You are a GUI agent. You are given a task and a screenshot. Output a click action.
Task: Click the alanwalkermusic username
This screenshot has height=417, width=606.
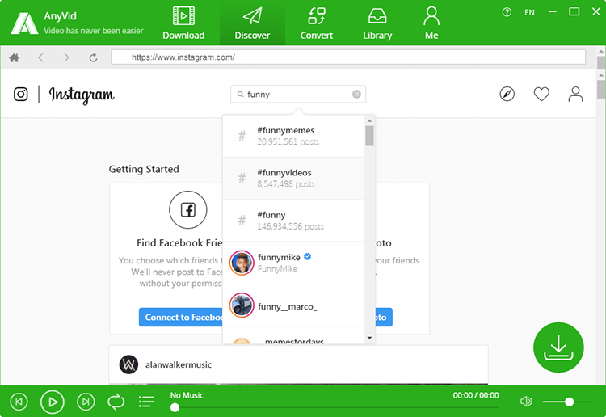point(179,364)
